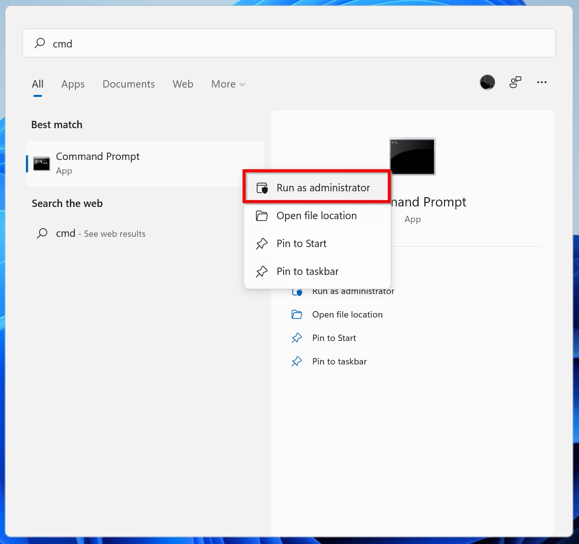Select the All search tab

[x=38, y=84]
